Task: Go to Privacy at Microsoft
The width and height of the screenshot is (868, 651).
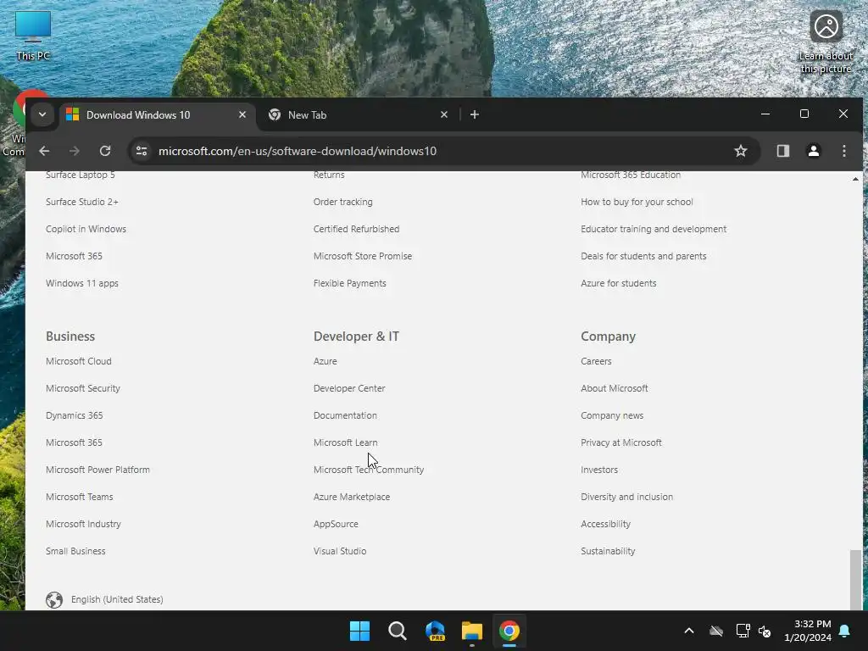Action: 621,442
